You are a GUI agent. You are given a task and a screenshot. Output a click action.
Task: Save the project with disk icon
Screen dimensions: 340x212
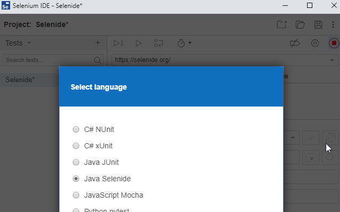click(x=318, y=24)
